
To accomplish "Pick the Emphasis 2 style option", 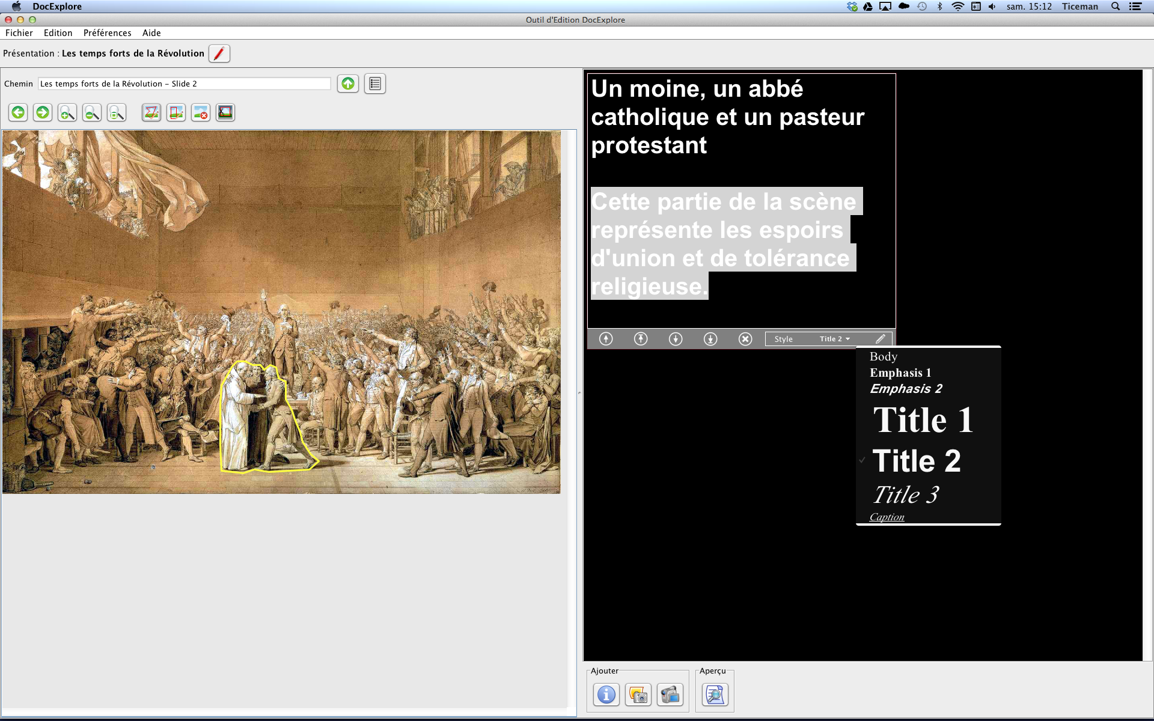I will [906, 389].
